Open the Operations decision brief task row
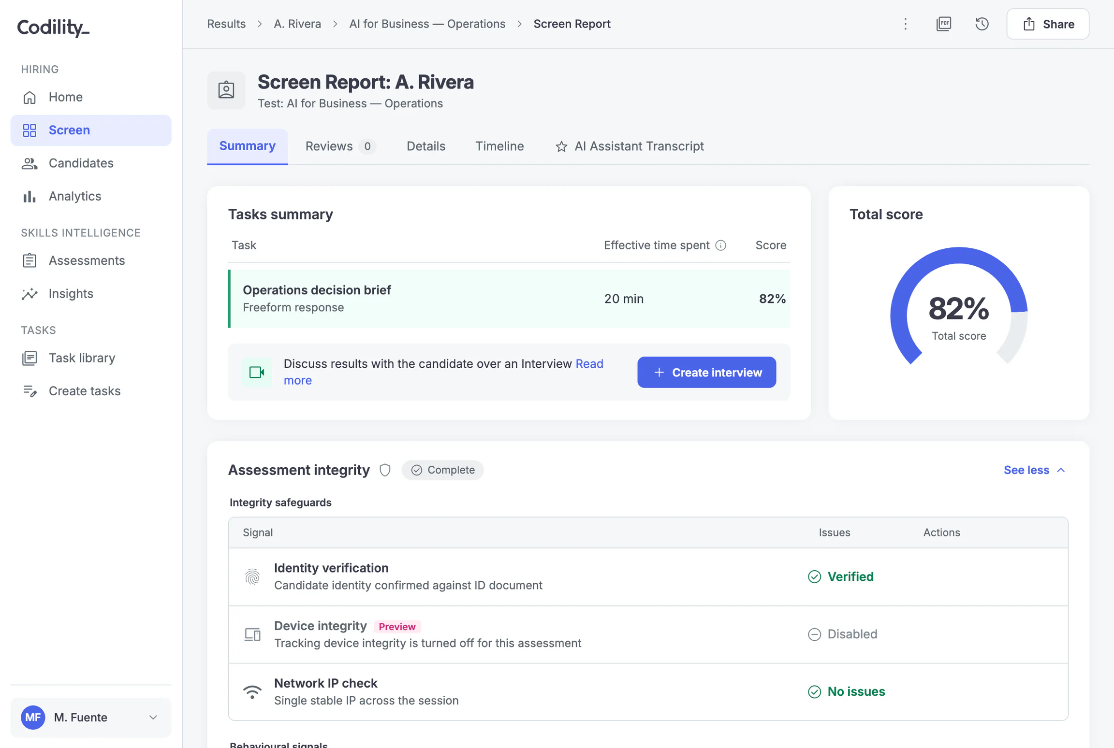 point(509,299)
